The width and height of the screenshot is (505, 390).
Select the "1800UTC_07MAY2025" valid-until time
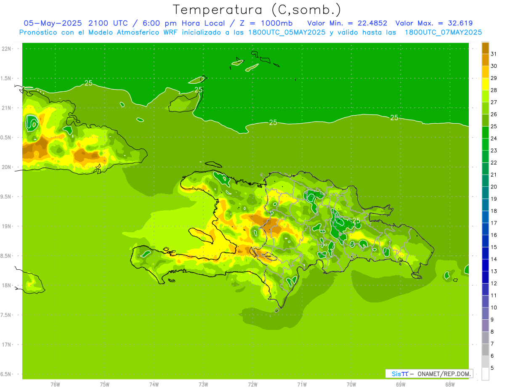tap(443, 32)
